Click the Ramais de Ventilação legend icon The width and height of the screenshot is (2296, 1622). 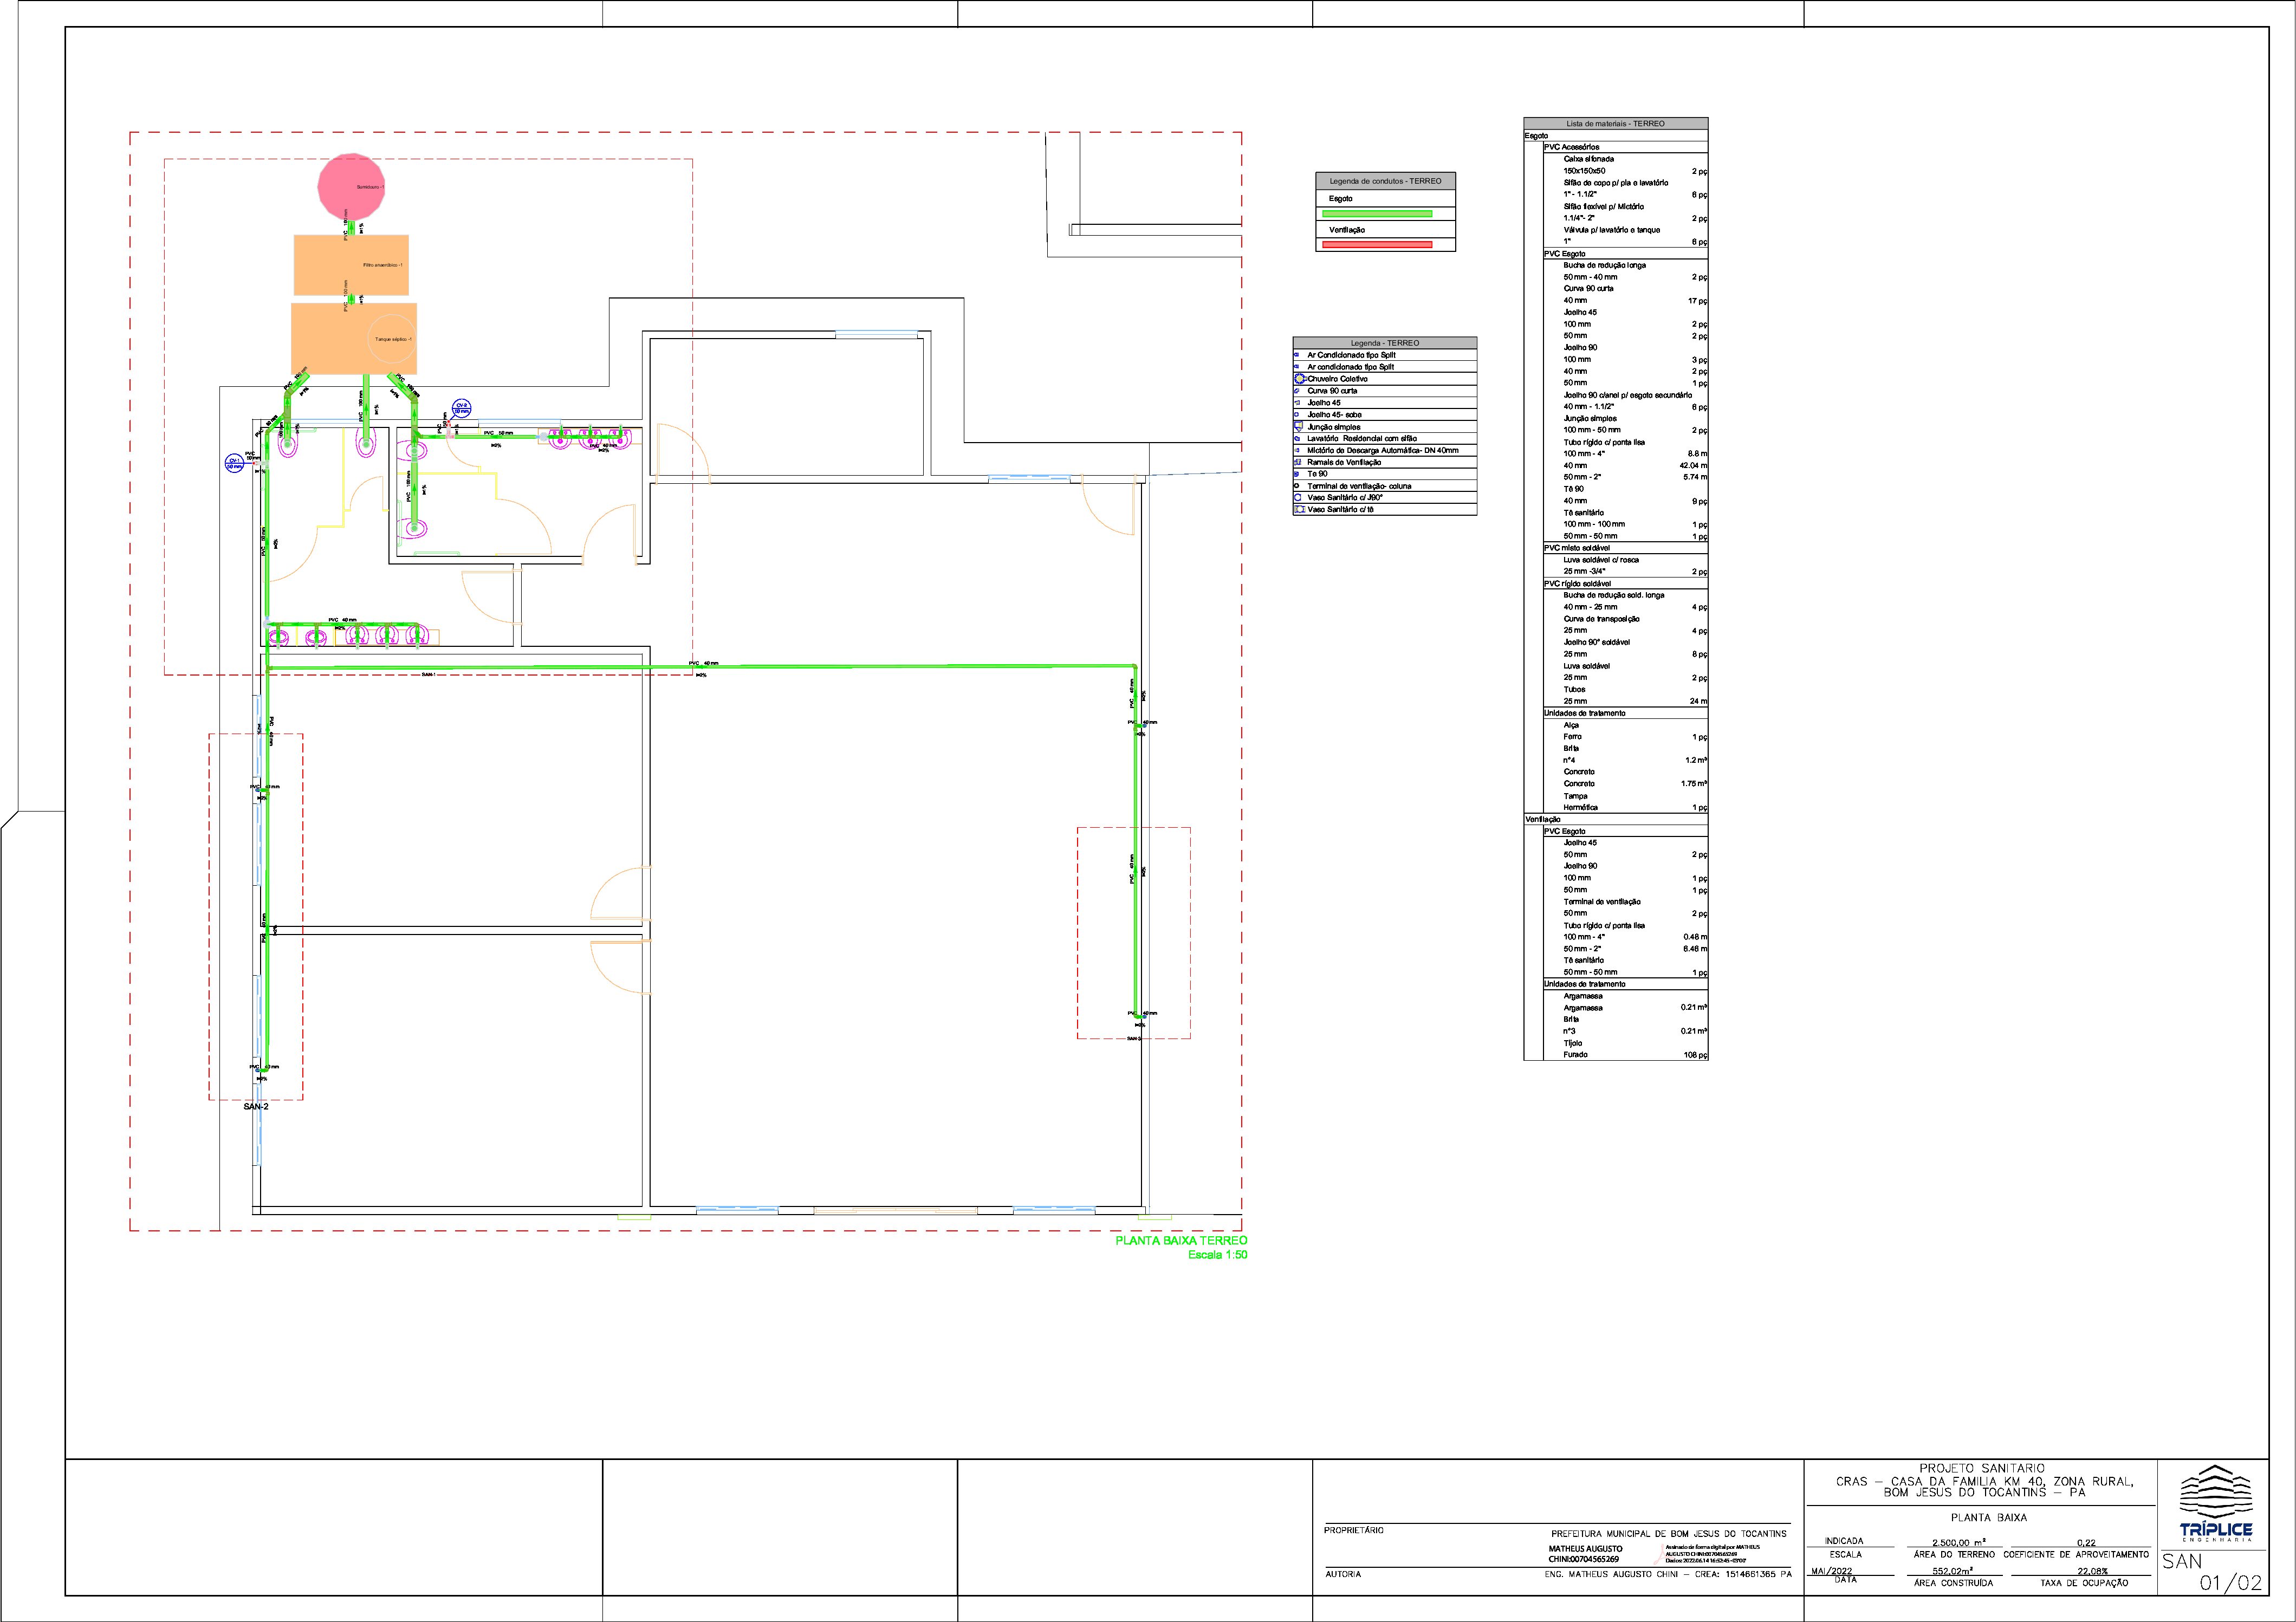point(1298,462)
